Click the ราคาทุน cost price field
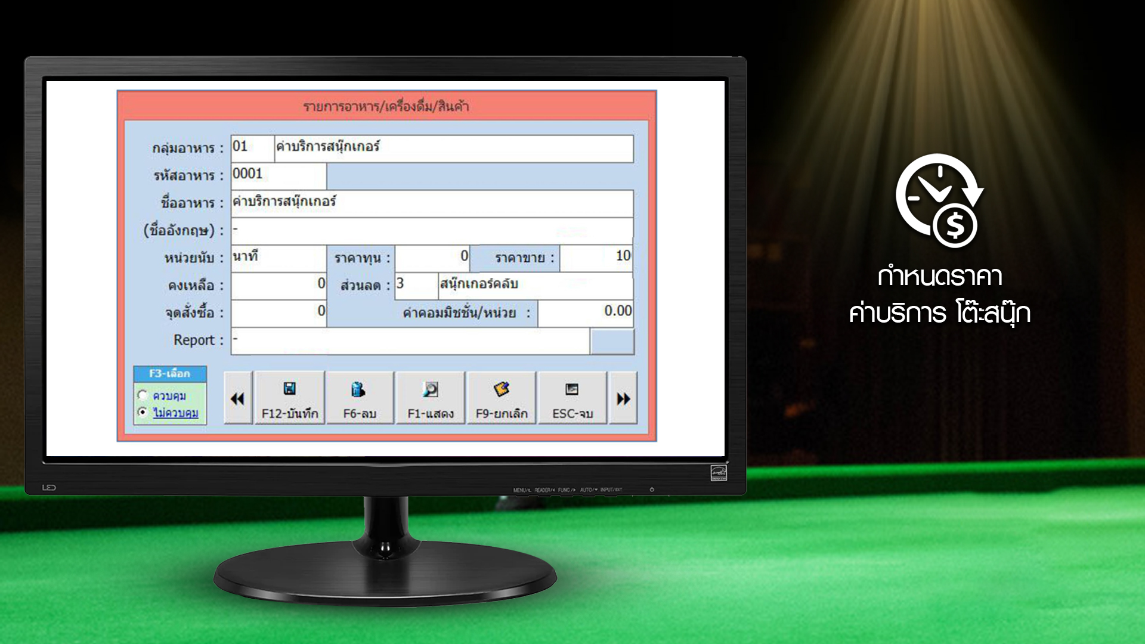 [x=432, y=257]
